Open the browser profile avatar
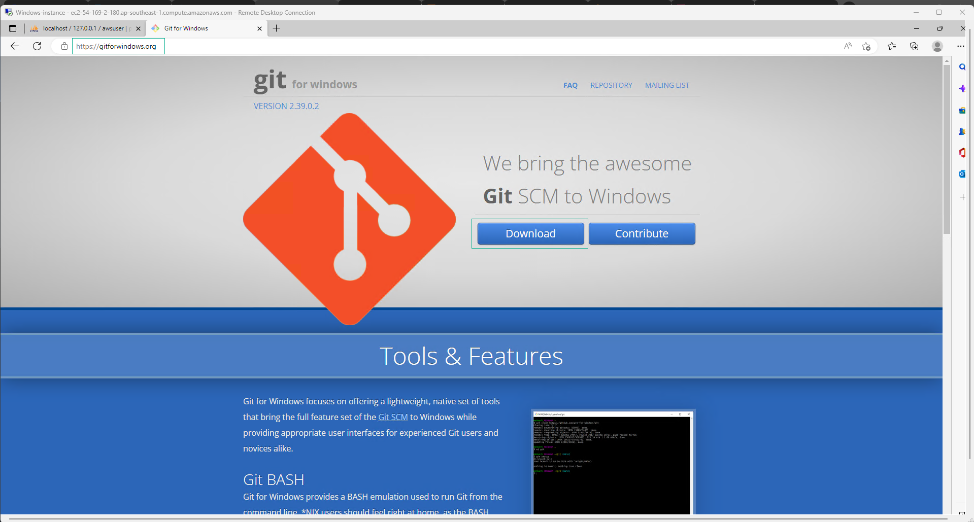This screenshot has width=974, height=522. tap(937, 46)
